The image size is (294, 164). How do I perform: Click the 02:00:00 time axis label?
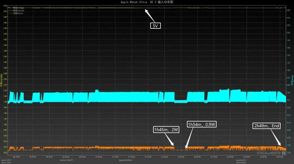tap(197, 157)
